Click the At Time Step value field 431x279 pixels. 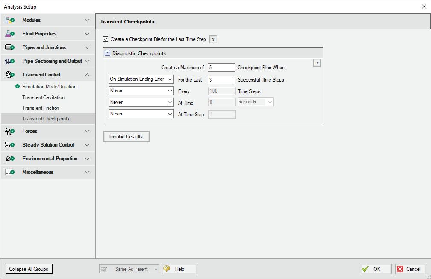[222, 115]
